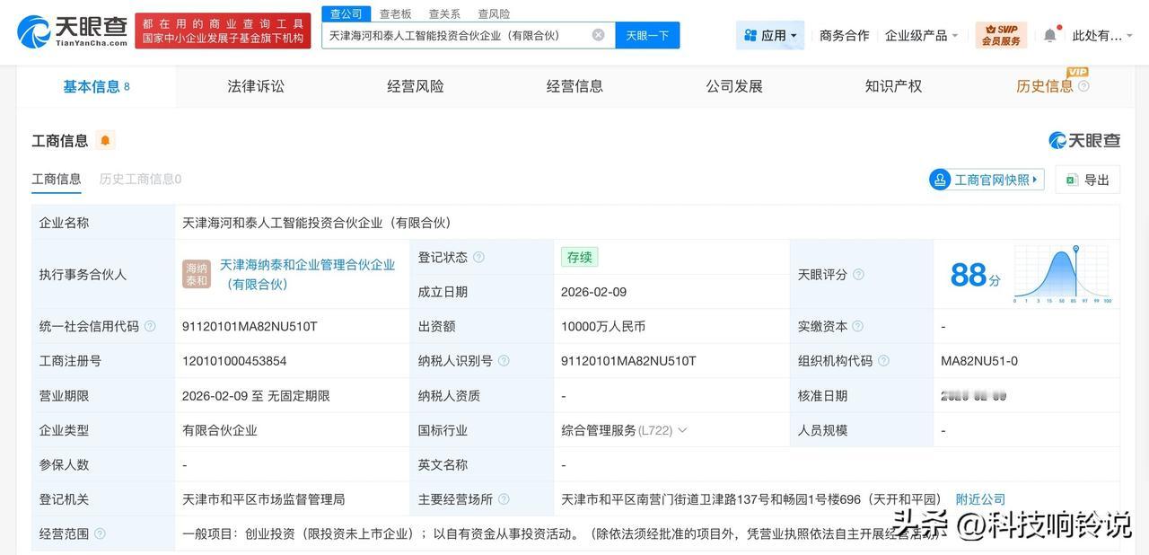Click the 88分 score distribution chart

click(x=1063, y=274)
